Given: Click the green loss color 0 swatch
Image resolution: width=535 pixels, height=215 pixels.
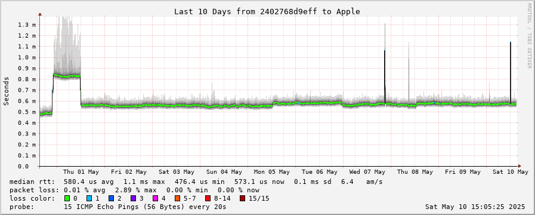Looking at the screenshot, I should coord(66,198).
